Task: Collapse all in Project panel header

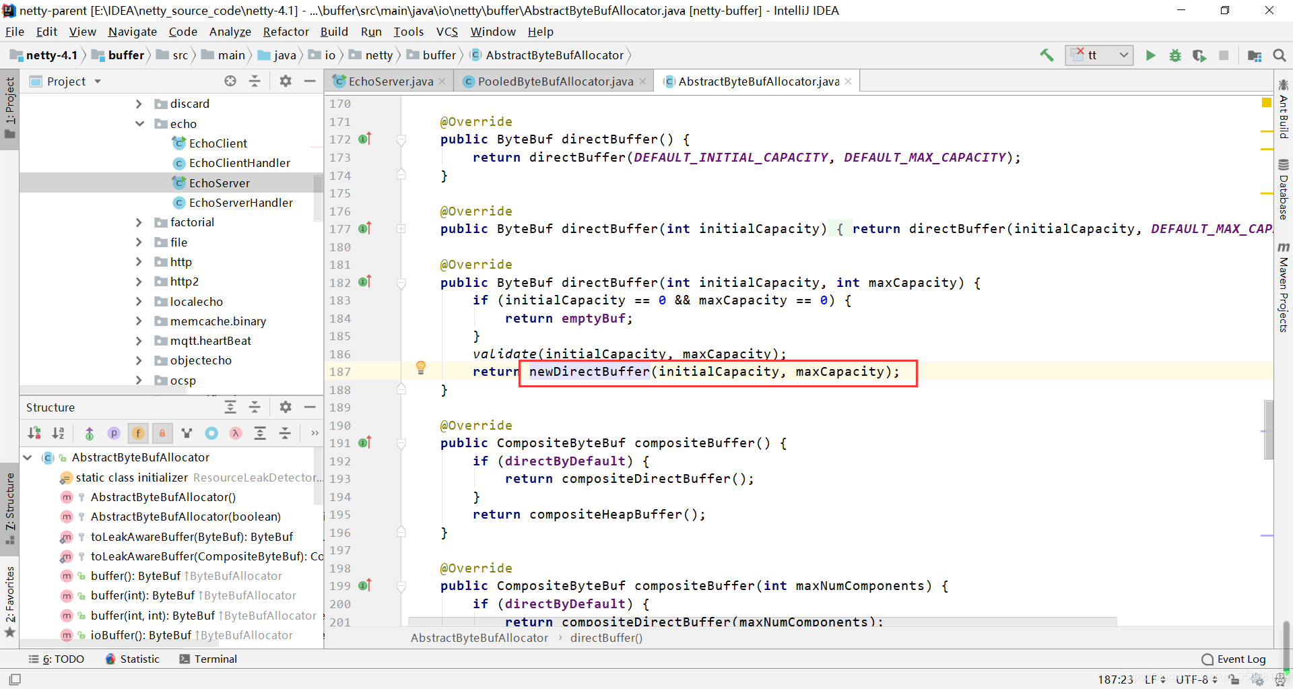Action: [x=255, y=81]
